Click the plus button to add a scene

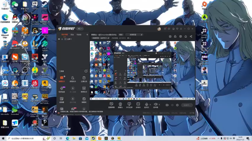click(x=87, y=34)
